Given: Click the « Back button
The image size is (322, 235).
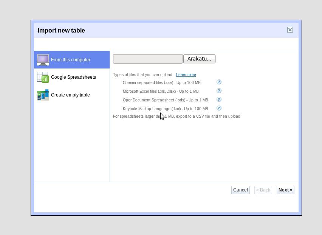Looking at the screenshot, I should click(263, 190).
